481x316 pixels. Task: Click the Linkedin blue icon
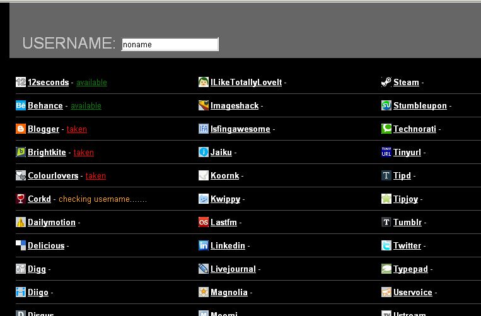point(204,245)
